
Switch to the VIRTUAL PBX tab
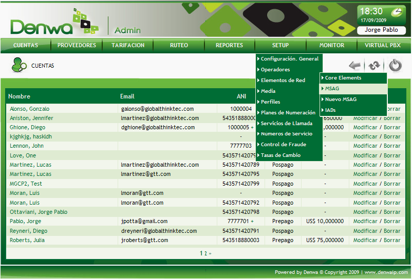coord(383,46)
